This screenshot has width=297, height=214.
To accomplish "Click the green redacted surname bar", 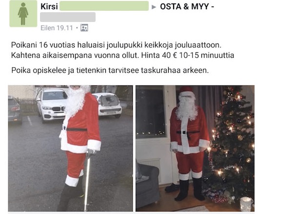I will (x=104, y=6).
